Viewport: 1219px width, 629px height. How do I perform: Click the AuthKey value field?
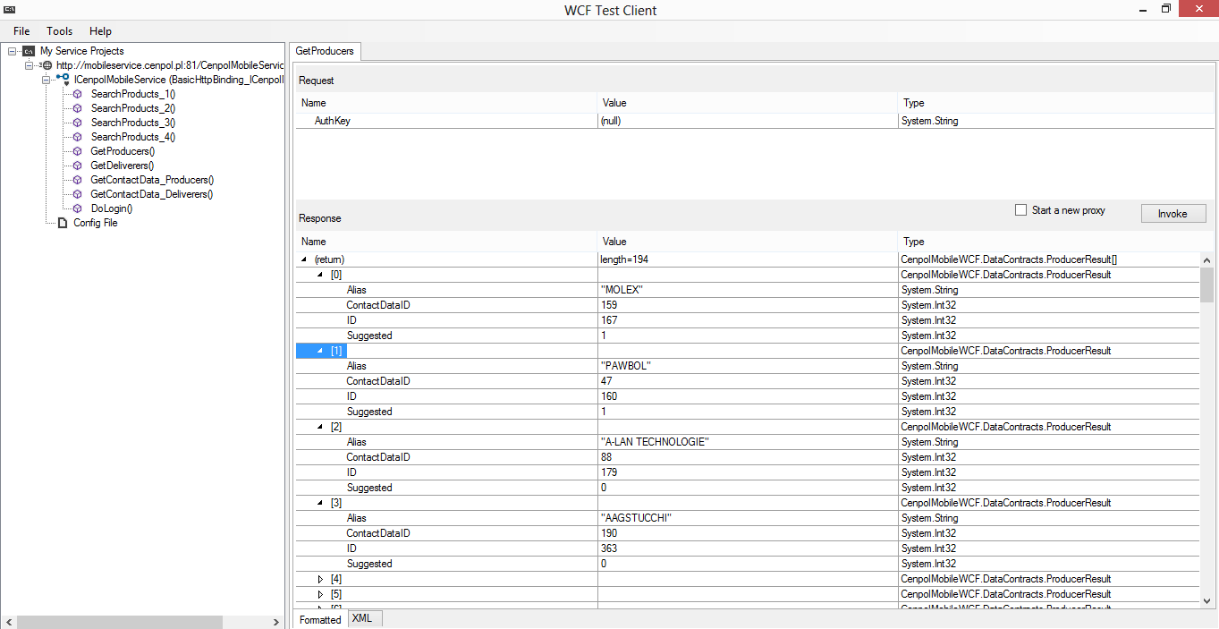tap(747, 121)
